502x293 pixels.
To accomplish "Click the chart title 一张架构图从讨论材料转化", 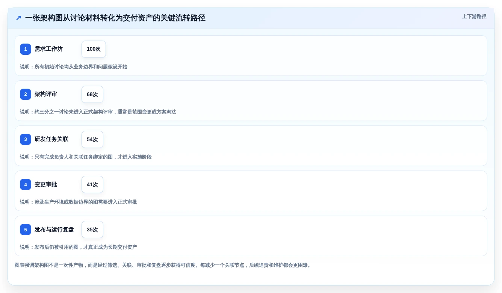I will tap(115, 18).
